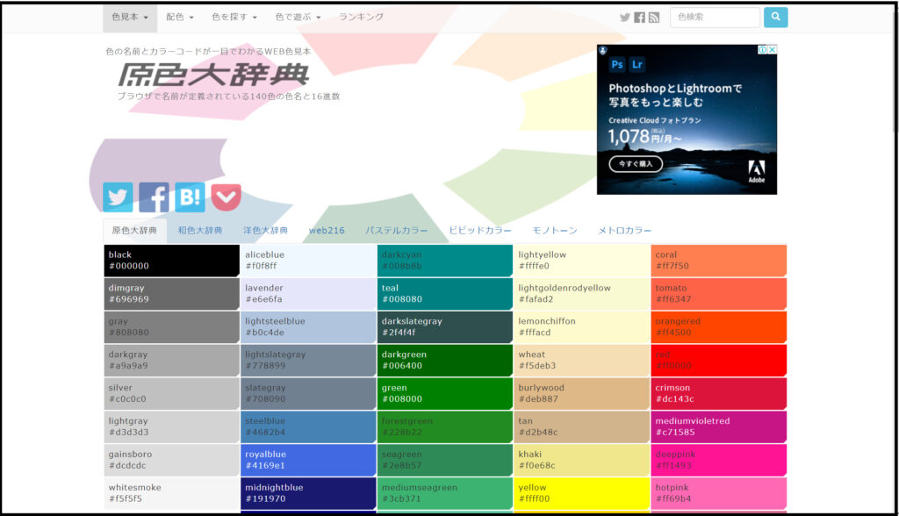The height and width of the screenshot is (516, 899).
Task: Select the black #000000 swatch
Action: (x=171, y=261)
